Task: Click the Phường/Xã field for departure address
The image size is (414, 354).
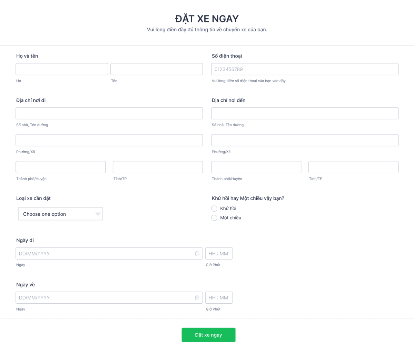Action: [109, 140]
